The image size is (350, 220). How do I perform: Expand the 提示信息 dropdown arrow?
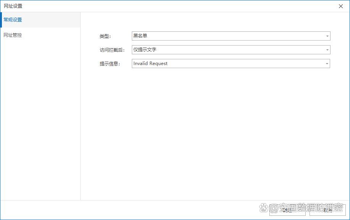tap(327, 64)
